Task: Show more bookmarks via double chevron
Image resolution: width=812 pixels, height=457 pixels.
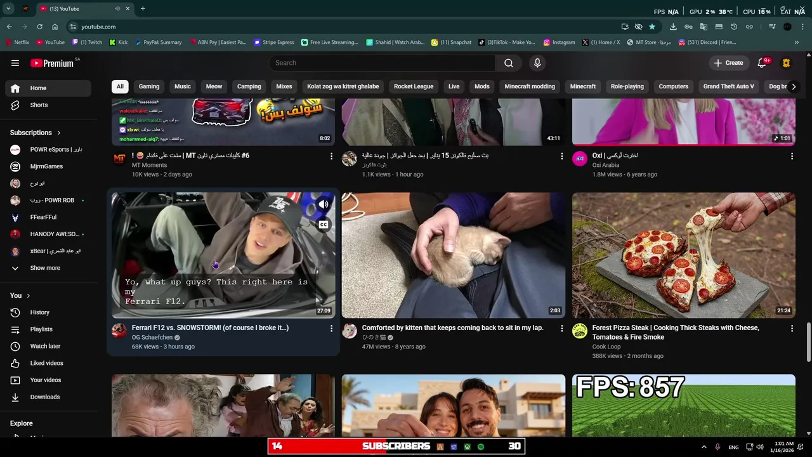Action: [x=797, y=43]
